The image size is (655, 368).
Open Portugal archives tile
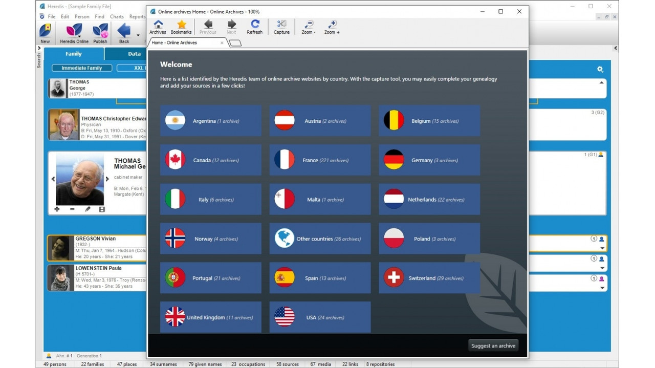click(211, 278)
